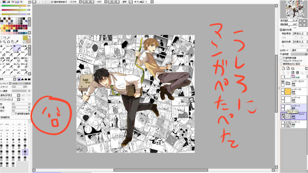Select the lasso selection tool
The image size is (308, 173).
pos(4,38)
